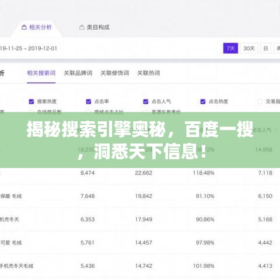Click the value 7,118
Viewport: 280px width, 280px height.
coord(265,173)
